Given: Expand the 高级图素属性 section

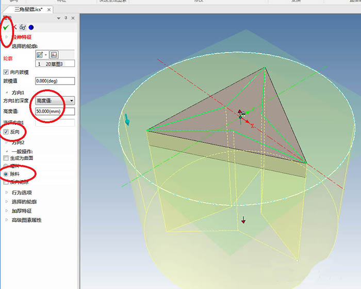Looking at the screenshot, I should pyautogui.click(x=7, y=220).
